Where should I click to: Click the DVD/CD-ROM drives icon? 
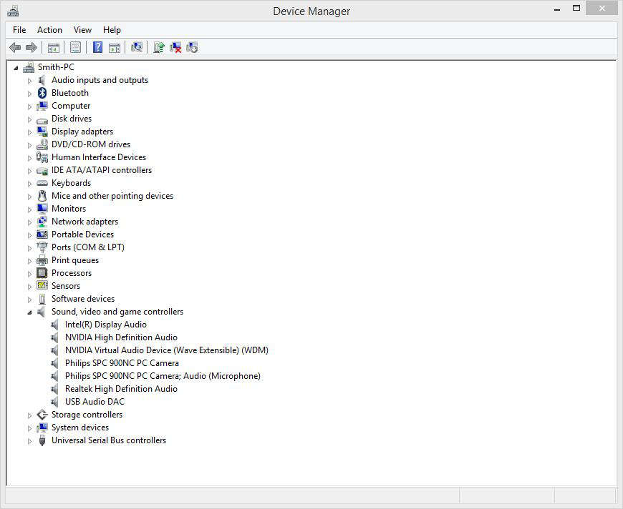point(42,144)
